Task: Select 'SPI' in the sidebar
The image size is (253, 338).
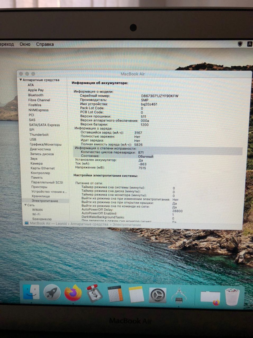Action: [32, 130]
